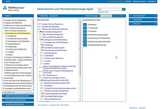Delete '4 Aktuell eingesetzte Technologie' from selected documents
The height and width of the screenshot is (109, 160).
click(85, 42)
